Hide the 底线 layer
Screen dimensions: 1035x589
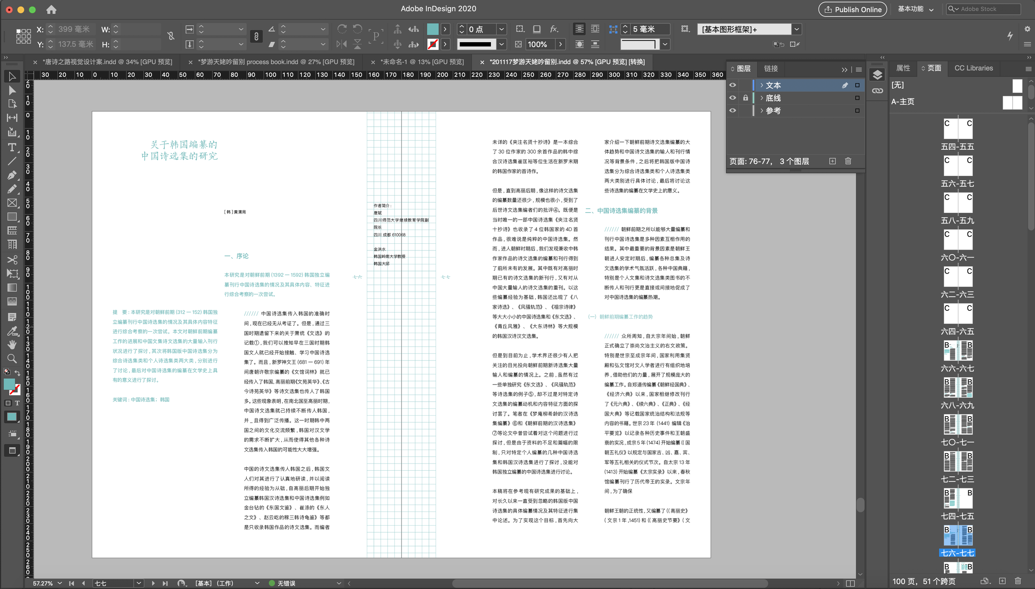click(x=732, y=98)
